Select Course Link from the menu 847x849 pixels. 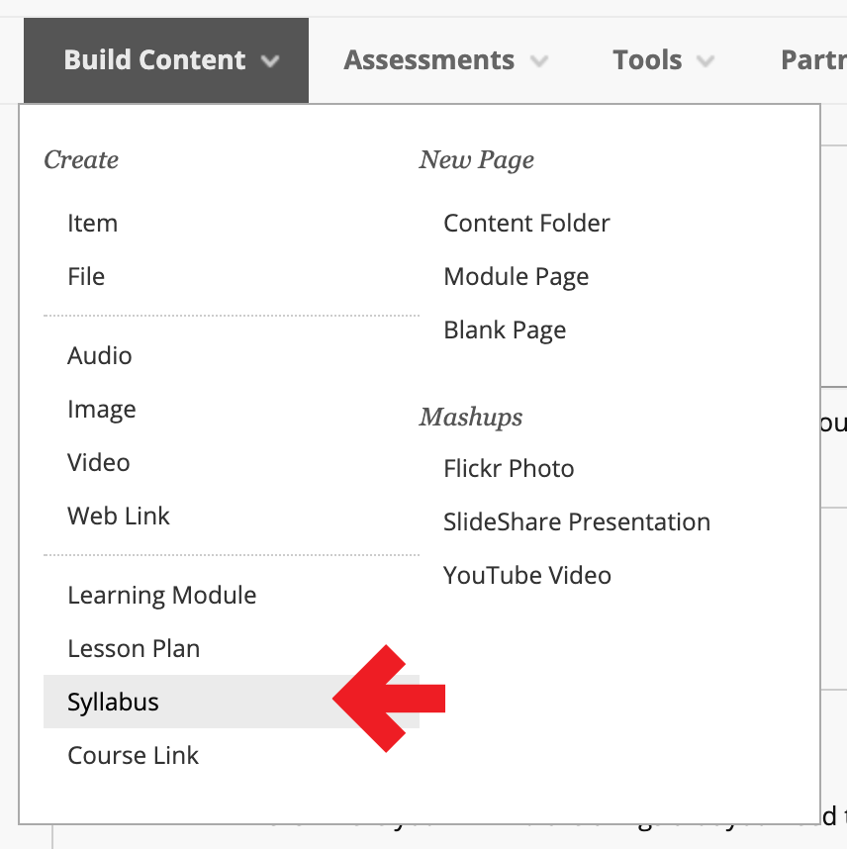click(x=133, y=756)
